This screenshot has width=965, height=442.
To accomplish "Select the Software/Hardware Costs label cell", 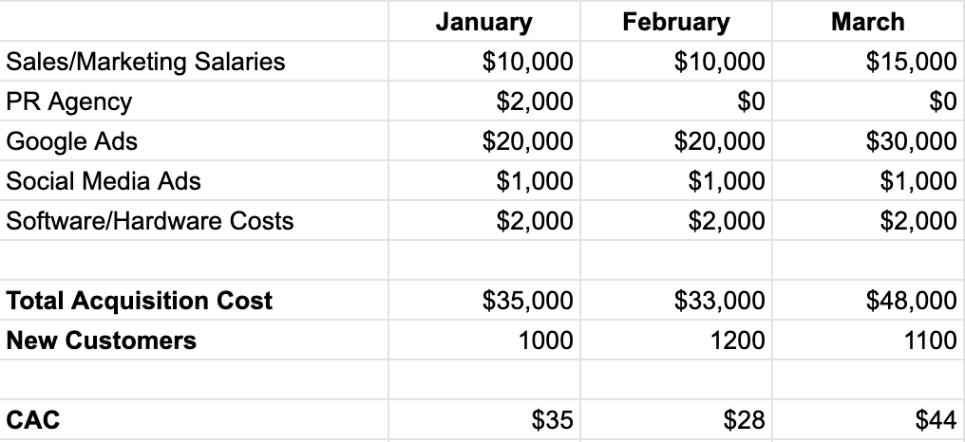I will tap(150, 220).
